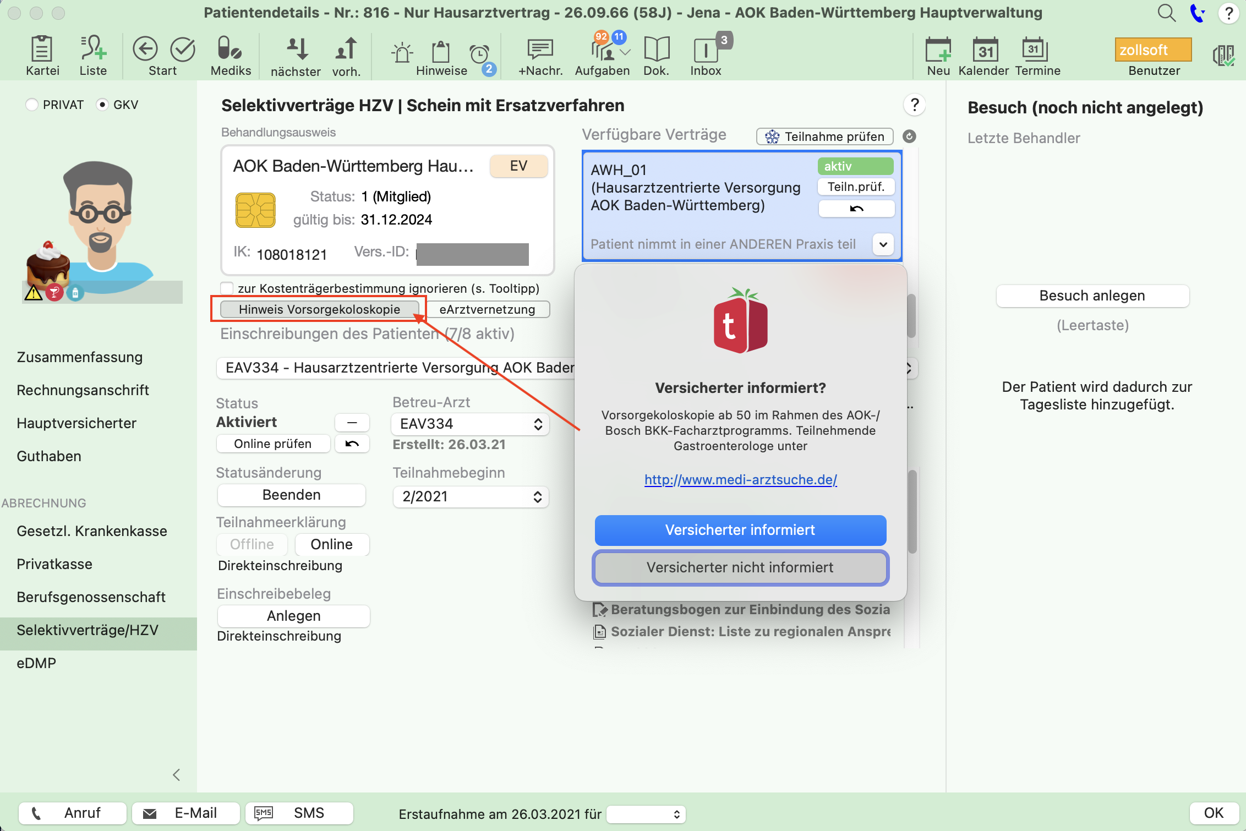Click Versicherter nicht informiert button
The height and width of the screenshot is (831, 1246).
[740, 567]
